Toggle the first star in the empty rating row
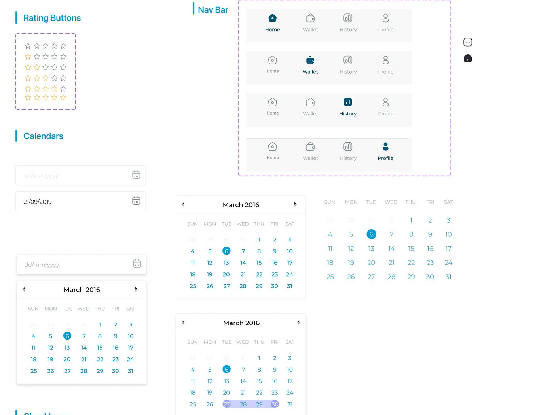Screen dimensions: 554x415 click(27, 45)
